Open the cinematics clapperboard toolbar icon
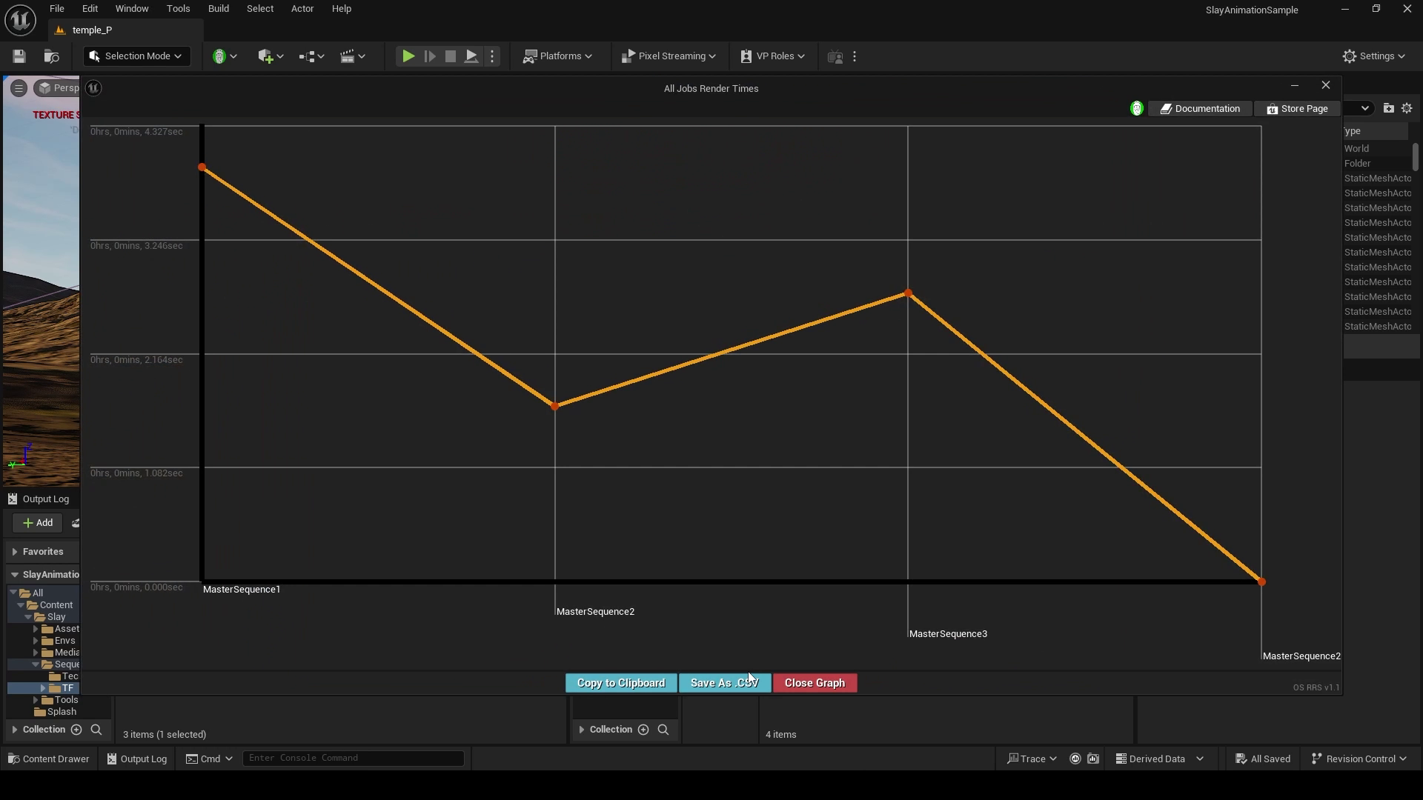 [x=353, y=56]
